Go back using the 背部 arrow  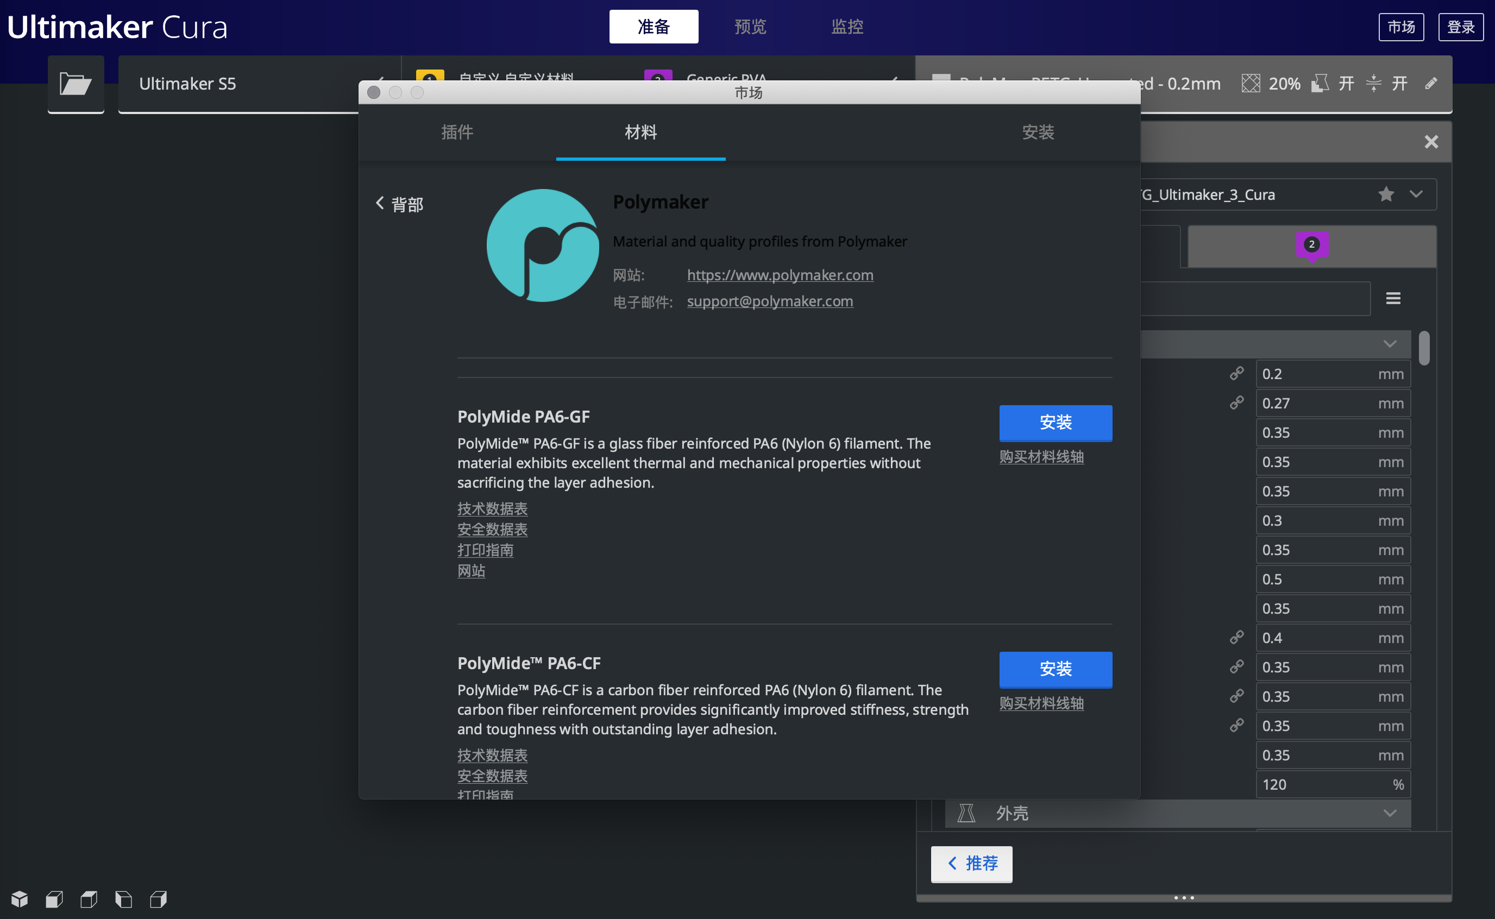tap(399, 204)
